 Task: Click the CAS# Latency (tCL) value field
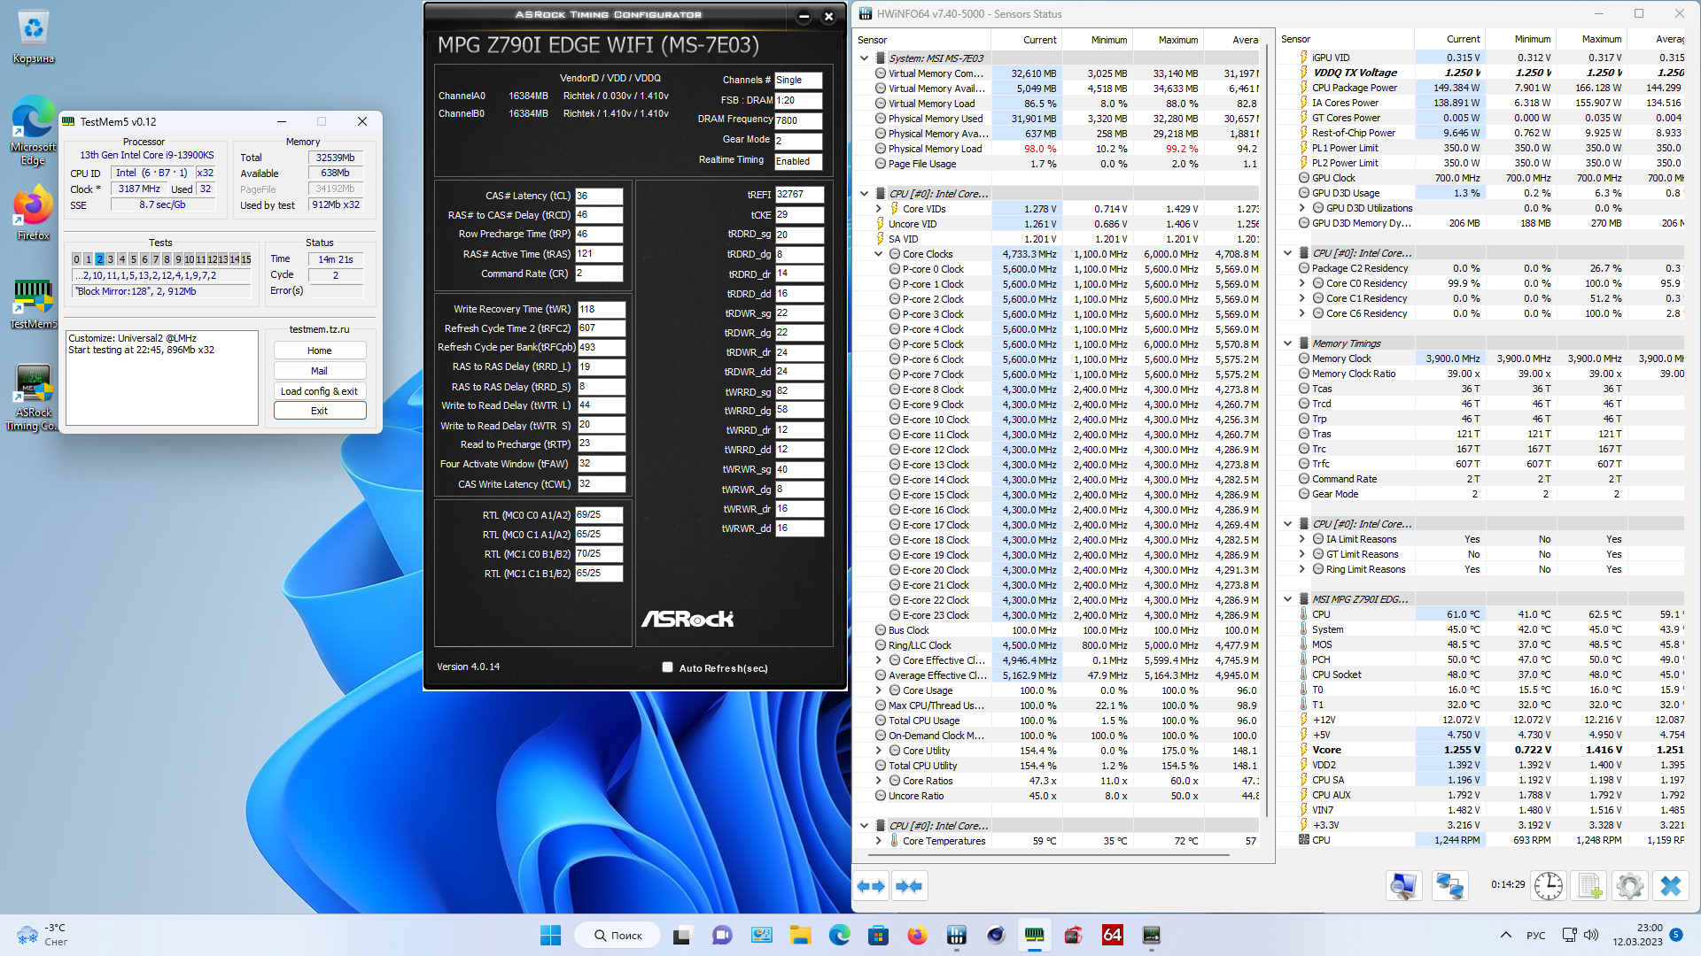tap(599, 196)
